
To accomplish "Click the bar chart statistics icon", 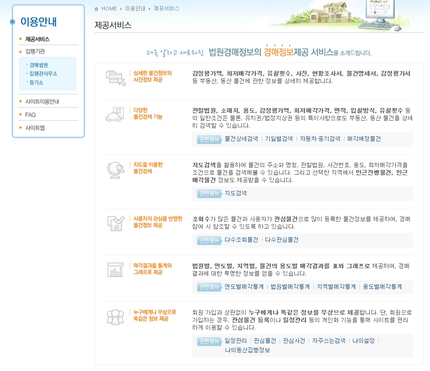I will coord(116,270).
